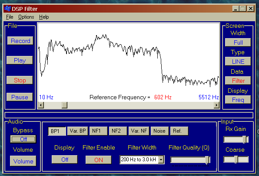Click the Record button

click(20, 41)
